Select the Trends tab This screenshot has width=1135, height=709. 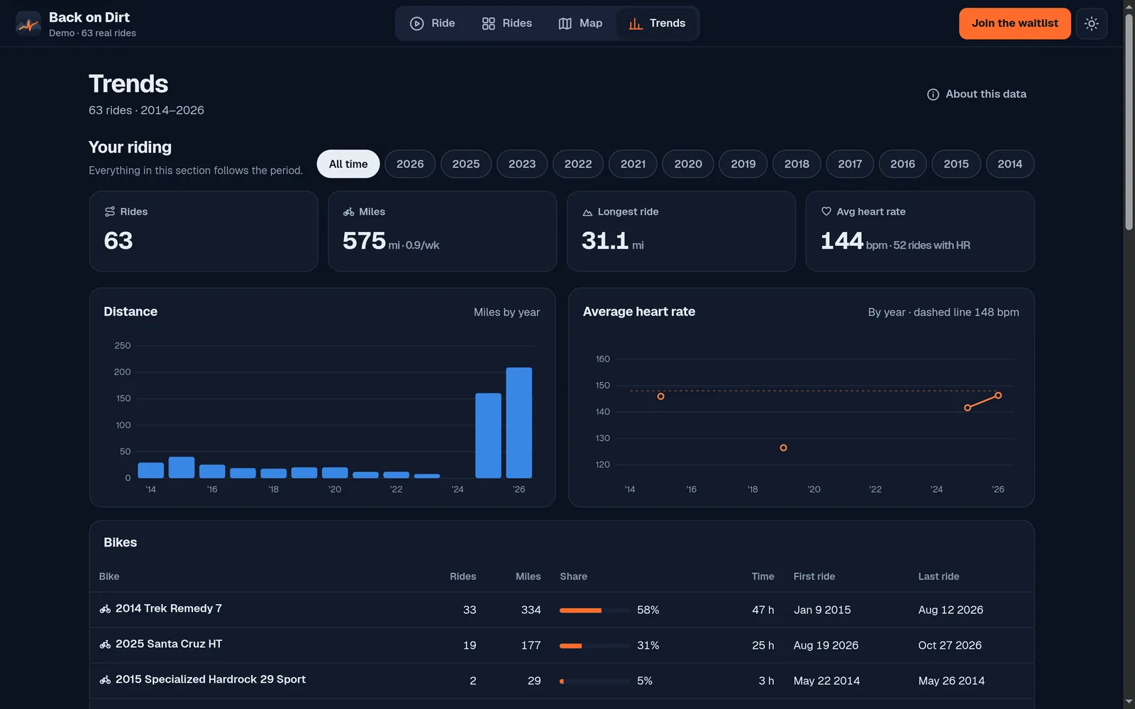[657, 23]
